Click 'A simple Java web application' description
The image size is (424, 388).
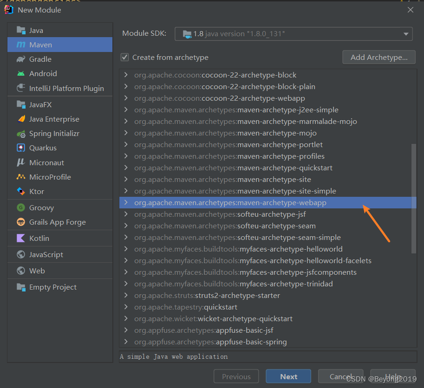point(174,356)
